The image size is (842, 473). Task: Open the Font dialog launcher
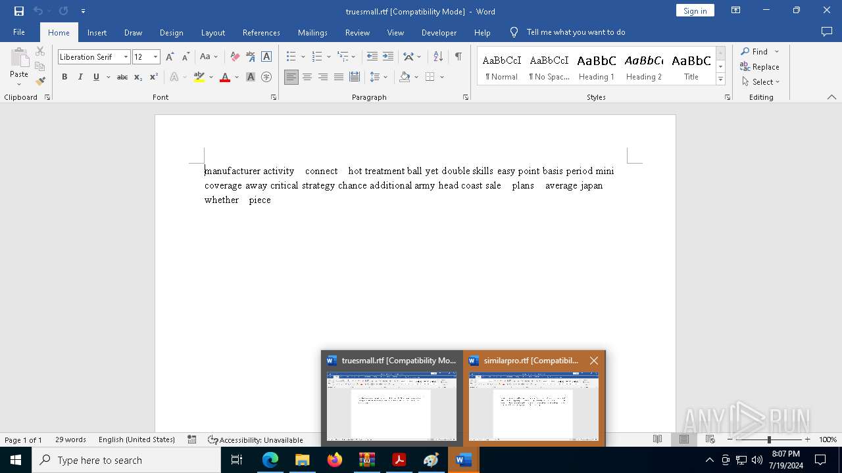coord(274,97)
